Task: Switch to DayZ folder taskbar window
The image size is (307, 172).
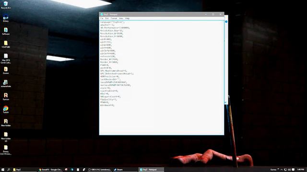Action: [24, 170]
